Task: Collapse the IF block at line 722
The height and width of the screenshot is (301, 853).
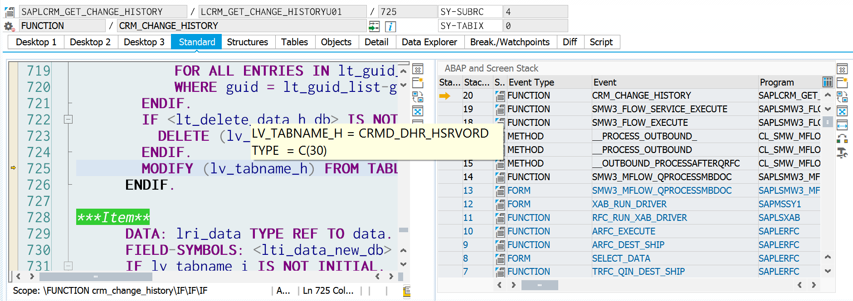Action: pos(68,119)
